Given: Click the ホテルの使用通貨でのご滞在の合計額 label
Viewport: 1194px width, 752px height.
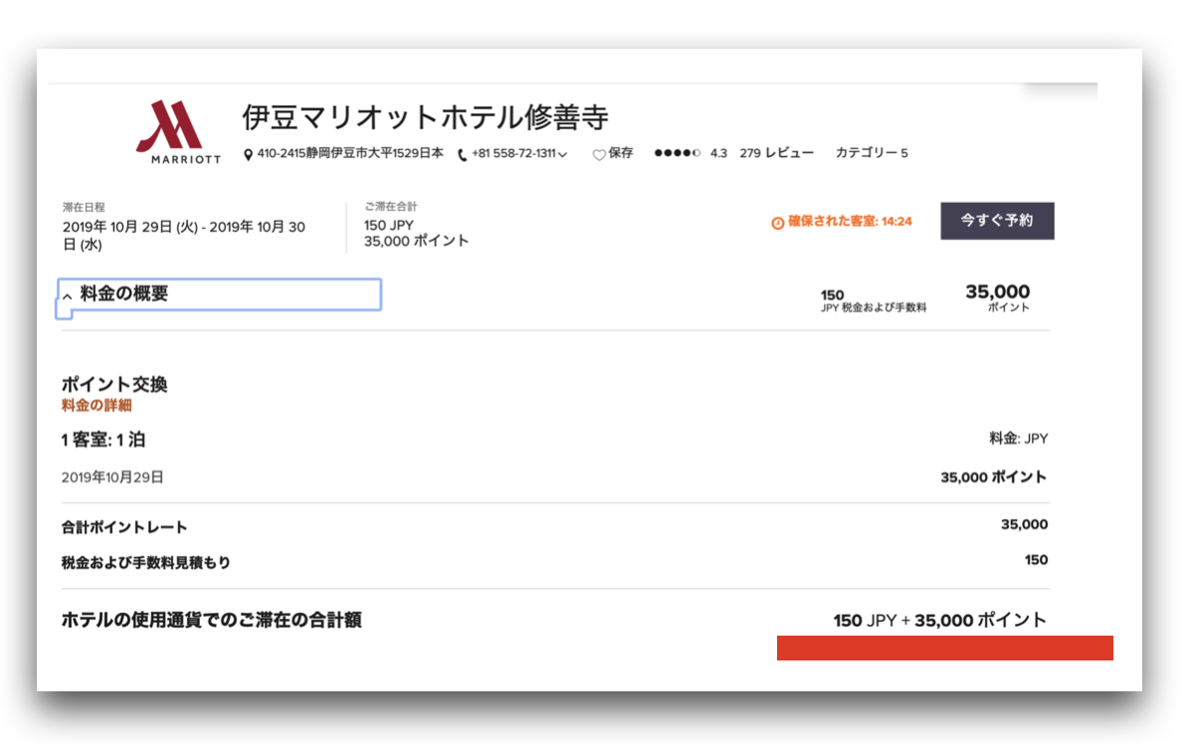Looking at the screenshot, I should point(211,621).
